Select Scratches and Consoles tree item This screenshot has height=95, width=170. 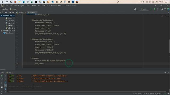coord(9,33)
